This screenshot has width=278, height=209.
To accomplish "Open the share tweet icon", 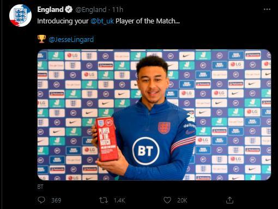I will (229, 200).
